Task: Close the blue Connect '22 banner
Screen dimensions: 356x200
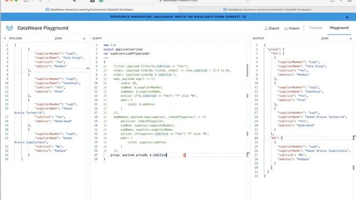Action: click(347, 17)
